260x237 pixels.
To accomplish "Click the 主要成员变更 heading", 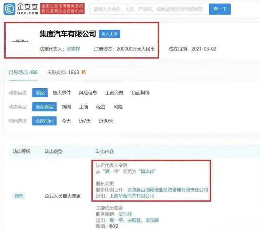I will [x=109, y=208].
